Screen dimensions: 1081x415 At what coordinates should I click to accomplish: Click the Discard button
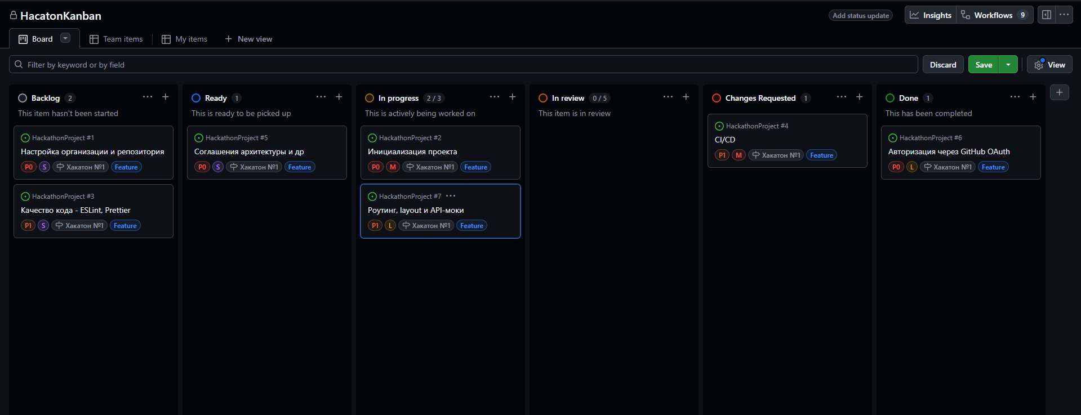(x=942, y=65)
